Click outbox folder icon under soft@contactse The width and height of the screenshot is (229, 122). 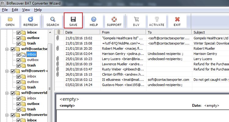(x=24, y=60)
